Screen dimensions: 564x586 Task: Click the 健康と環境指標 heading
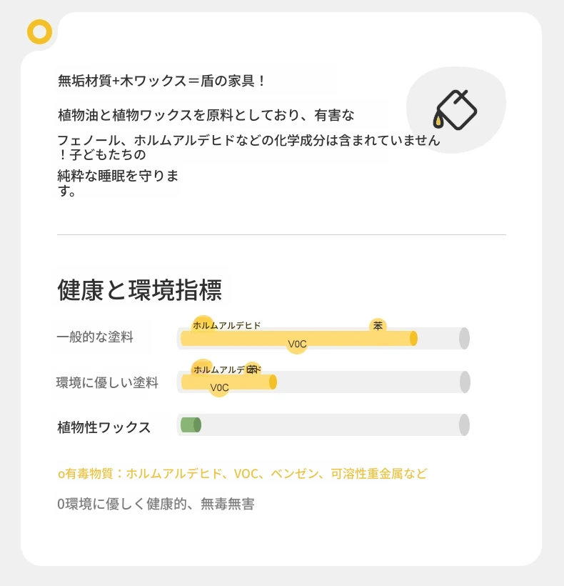click(140, 290)
